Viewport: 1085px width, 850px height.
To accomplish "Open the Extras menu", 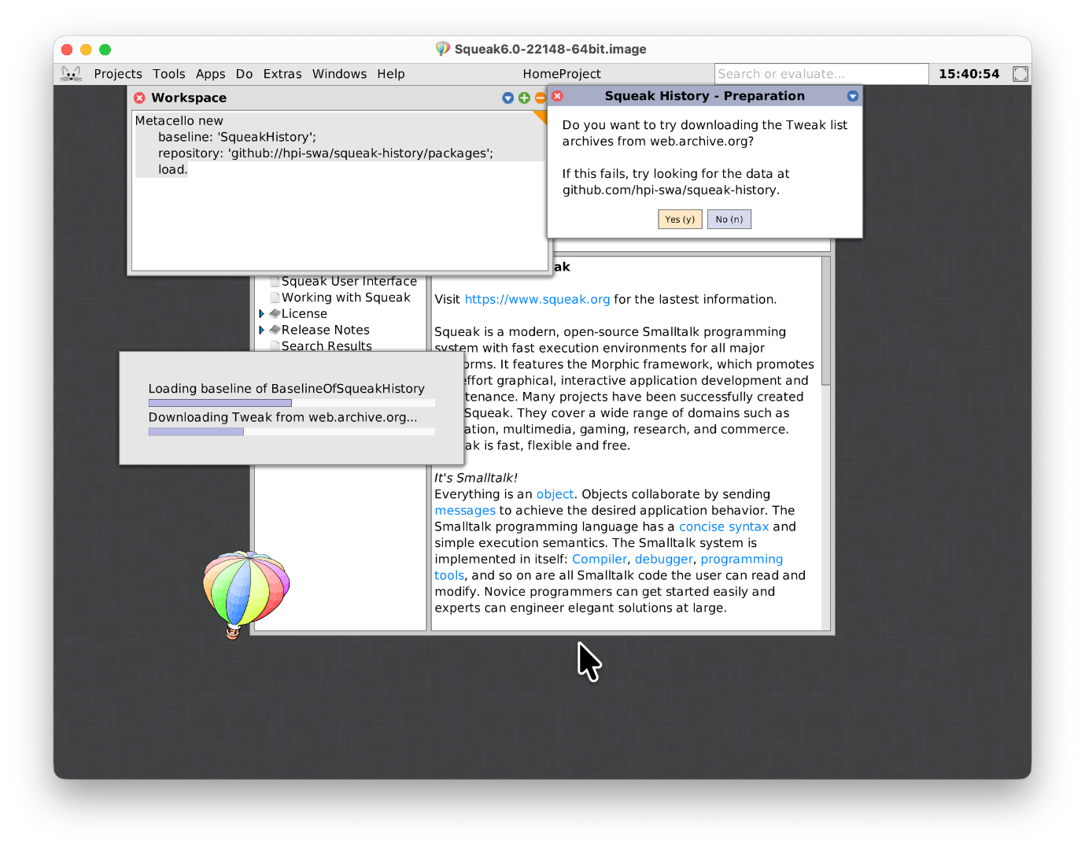I will click(x=282, y=74).
